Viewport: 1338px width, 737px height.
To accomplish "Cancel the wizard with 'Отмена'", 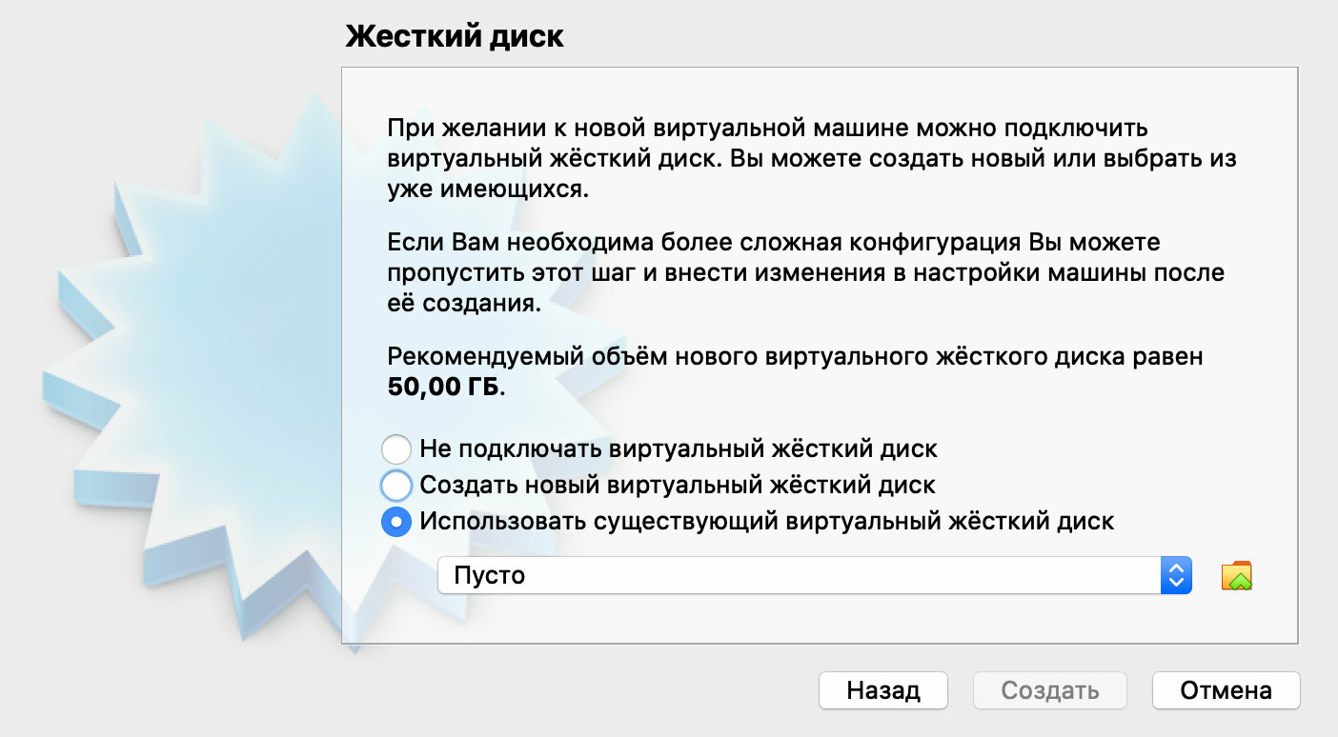I will [x=1226, y=690].
